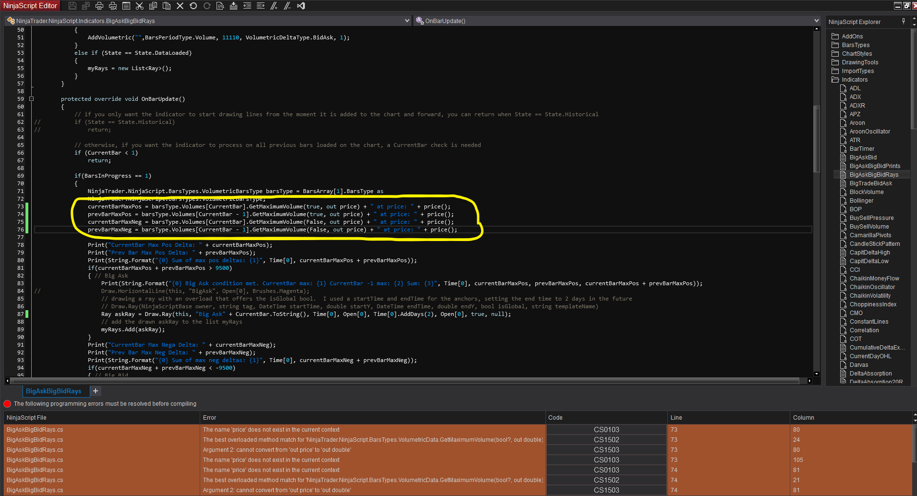Click the Print icon in the toolbar
The width and height of the screenshot is (917, 496).
pos(99,6)
